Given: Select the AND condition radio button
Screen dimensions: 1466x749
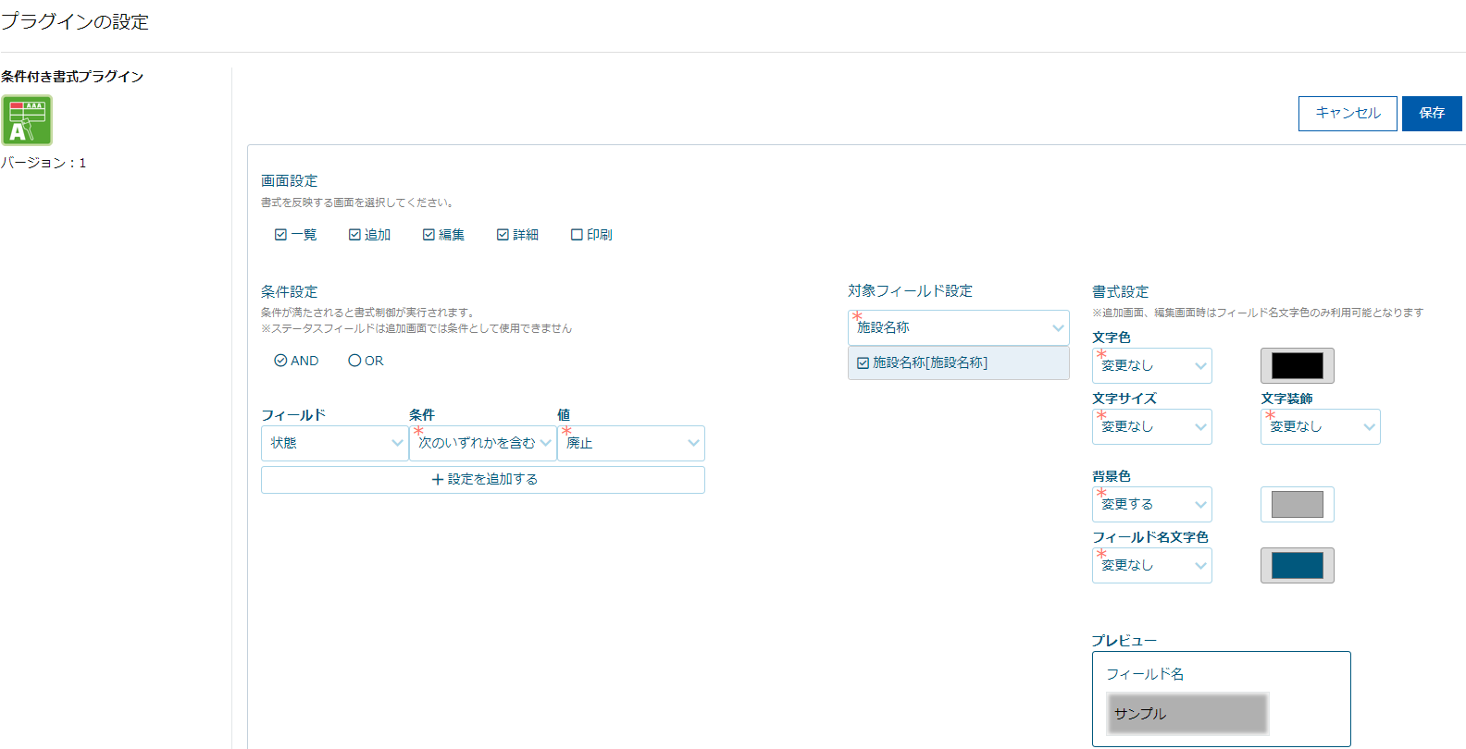Looking at the screenshot, I should pyautogui.click(x=280, y=361).
